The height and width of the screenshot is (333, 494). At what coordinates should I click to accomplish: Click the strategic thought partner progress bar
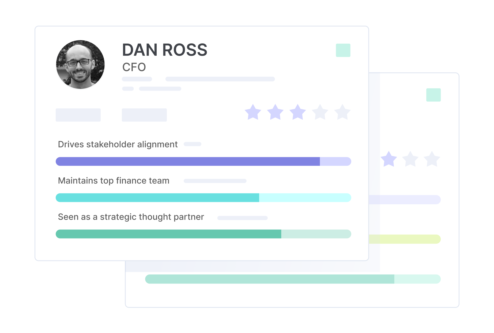(x=203, y=234)
